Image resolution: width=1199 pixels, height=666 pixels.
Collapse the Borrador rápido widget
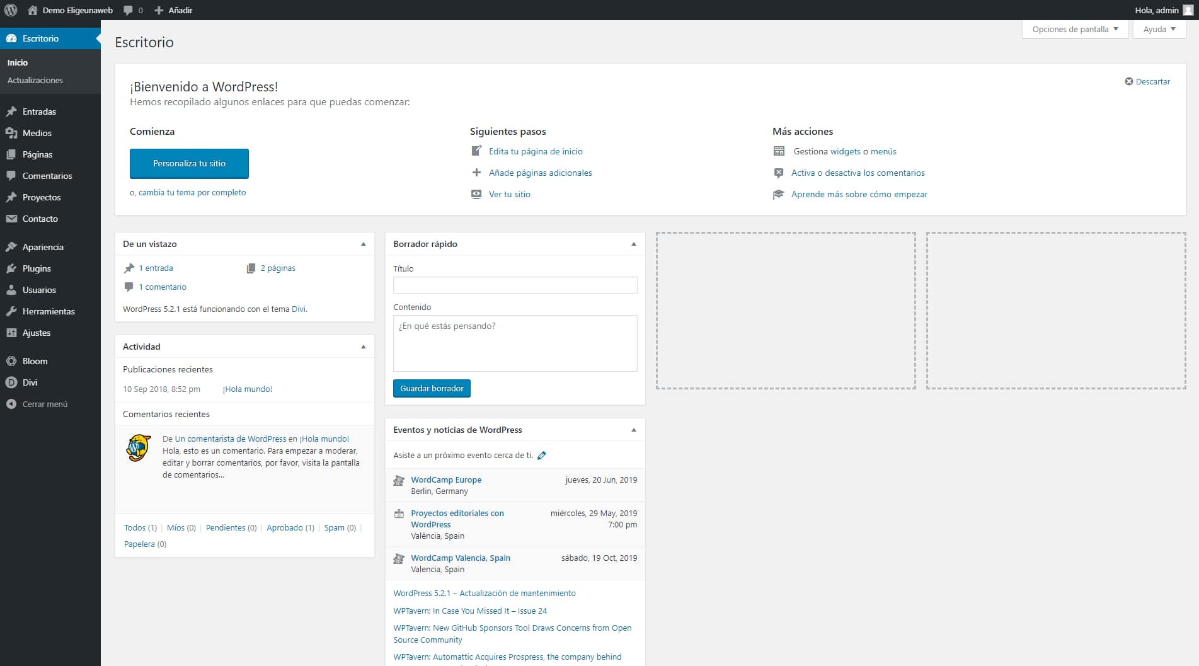pos(633,244)
